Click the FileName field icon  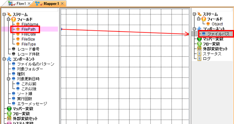(x=18, y=24)
